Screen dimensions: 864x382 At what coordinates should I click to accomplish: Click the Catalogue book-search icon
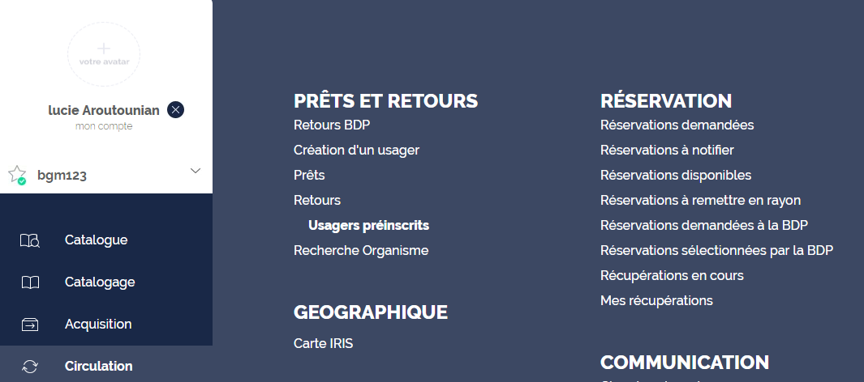click(30, 240)
